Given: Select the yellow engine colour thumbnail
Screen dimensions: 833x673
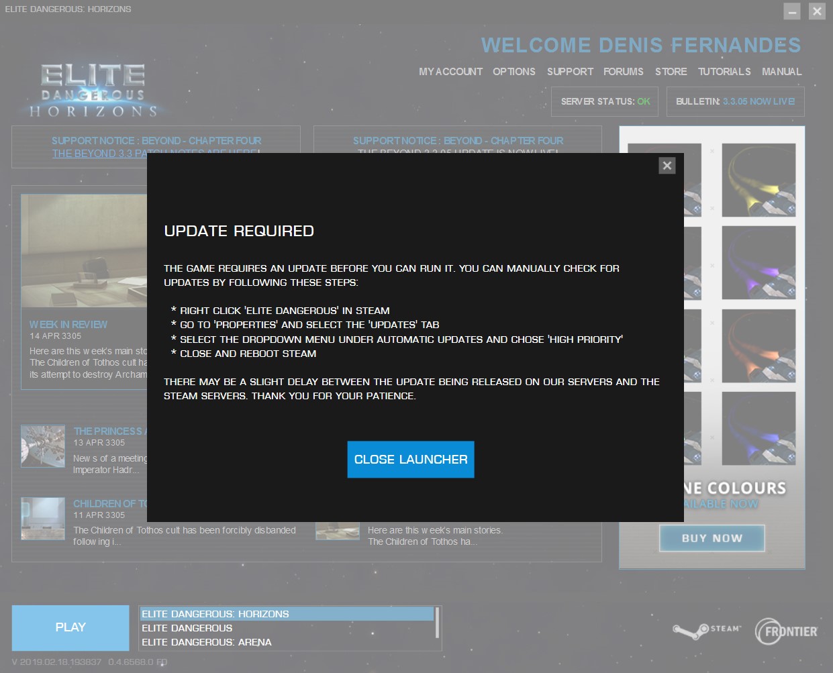Looking at the screenshot, I should pos(758,180).
